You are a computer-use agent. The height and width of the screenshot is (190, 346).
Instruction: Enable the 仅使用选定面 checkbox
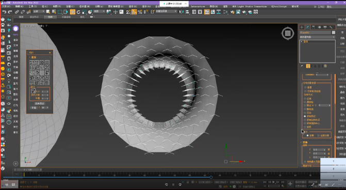[305, 91]
